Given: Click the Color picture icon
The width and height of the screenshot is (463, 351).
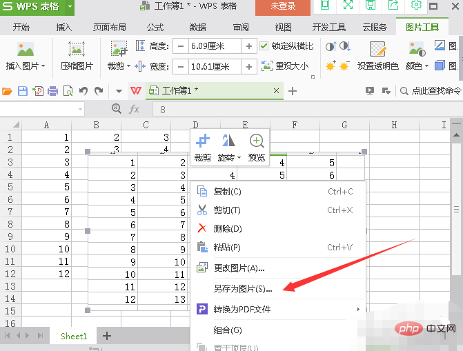Looking at the screenshot, I should 417,49.
